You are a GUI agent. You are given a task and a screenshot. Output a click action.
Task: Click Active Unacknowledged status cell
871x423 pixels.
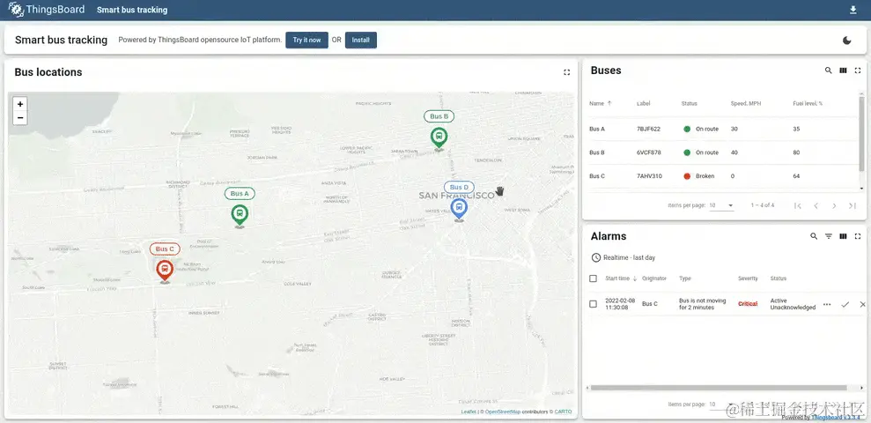pyautogui.click(x=793, y=304)
